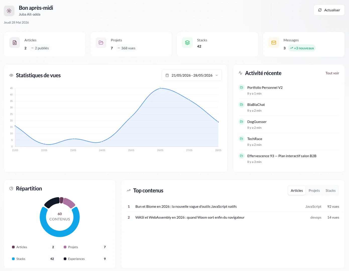Click the 60 CONTENUS donut chart center

pos(60,217)
